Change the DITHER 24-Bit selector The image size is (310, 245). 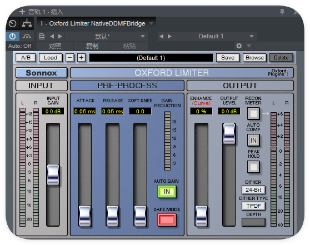pyautogui.click(x=253, y=190)
